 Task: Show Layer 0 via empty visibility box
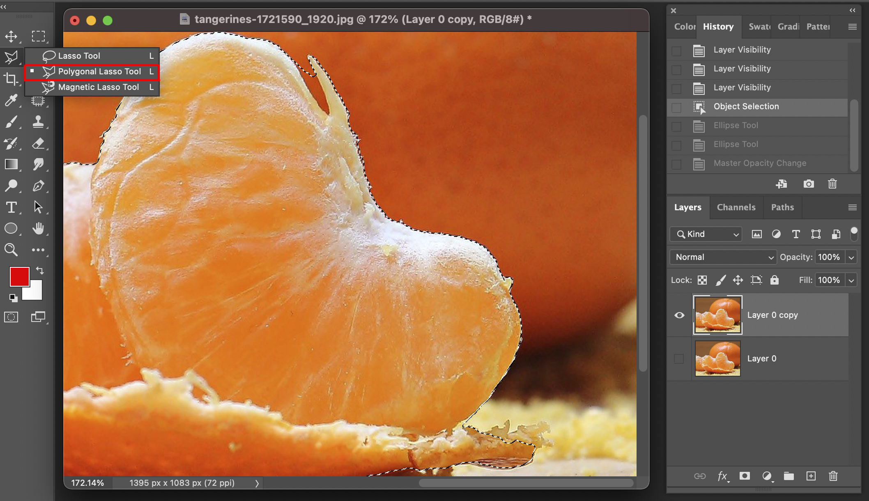click(679, 359)
